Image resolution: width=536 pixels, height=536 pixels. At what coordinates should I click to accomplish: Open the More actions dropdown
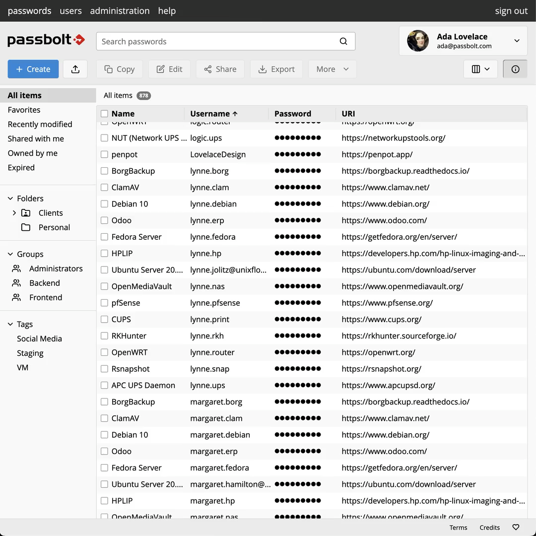333,69
